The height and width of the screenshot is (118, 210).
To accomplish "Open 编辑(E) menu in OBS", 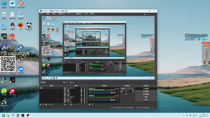I will 48,14.
